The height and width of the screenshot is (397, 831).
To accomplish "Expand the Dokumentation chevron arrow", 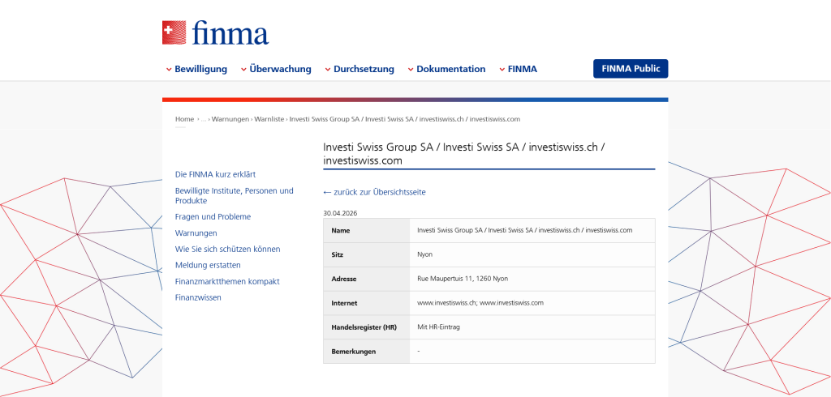I will (410, 70).
